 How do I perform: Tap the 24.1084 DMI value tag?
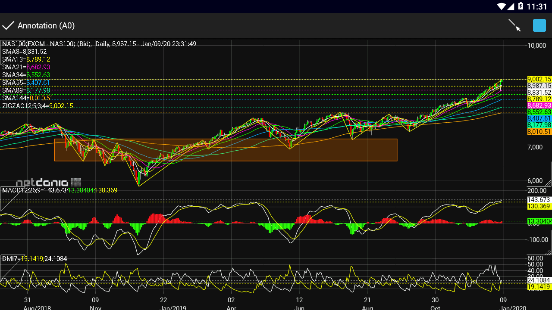point(539,280)
